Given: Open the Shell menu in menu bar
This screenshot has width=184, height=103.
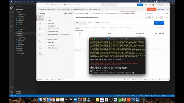Looking at the screenshot, I should pos(23,1).
